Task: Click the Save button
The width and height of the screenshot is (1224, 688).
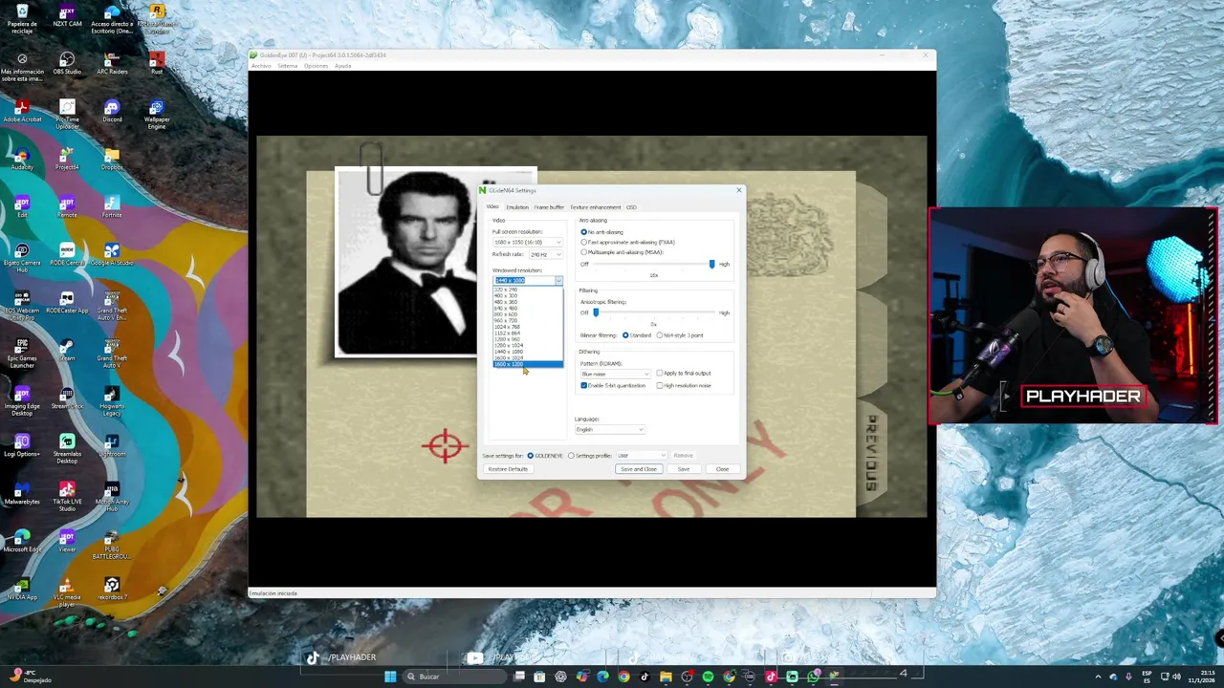Action: pos(684,469)
